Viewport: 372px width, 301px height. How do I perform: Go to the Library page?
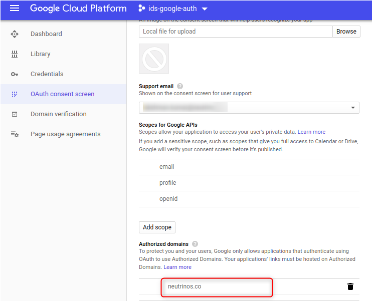tap(40, 54)
